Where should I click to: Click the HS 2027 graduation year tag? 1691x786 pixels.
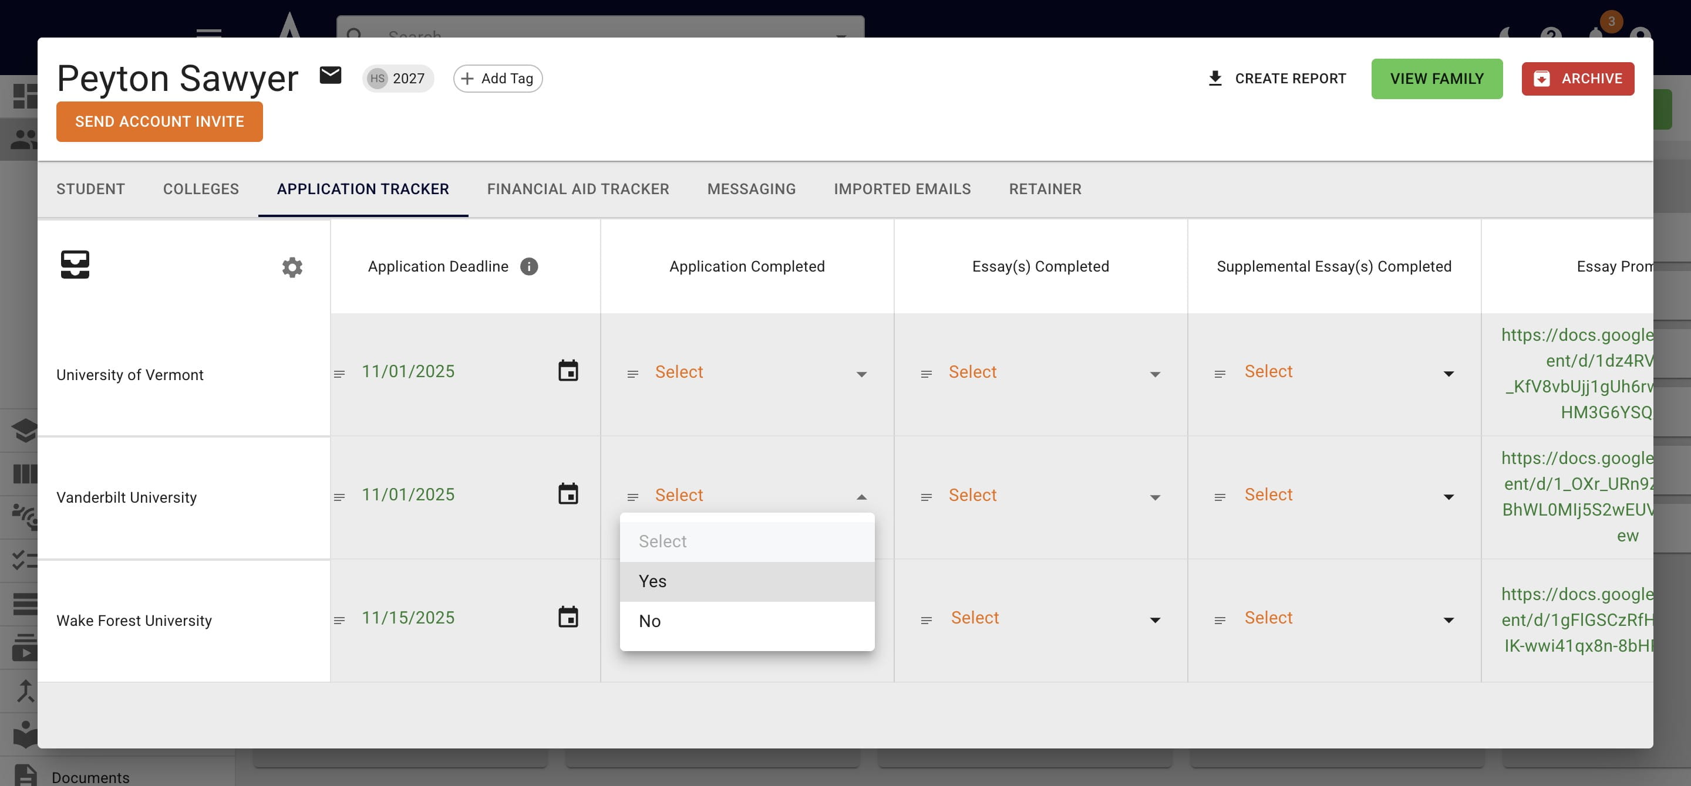398,78
